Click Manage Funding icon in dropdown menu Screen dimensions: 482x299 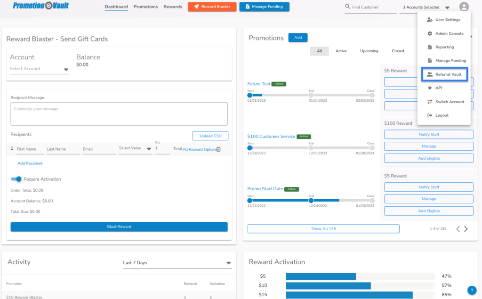tap(430, 61)
